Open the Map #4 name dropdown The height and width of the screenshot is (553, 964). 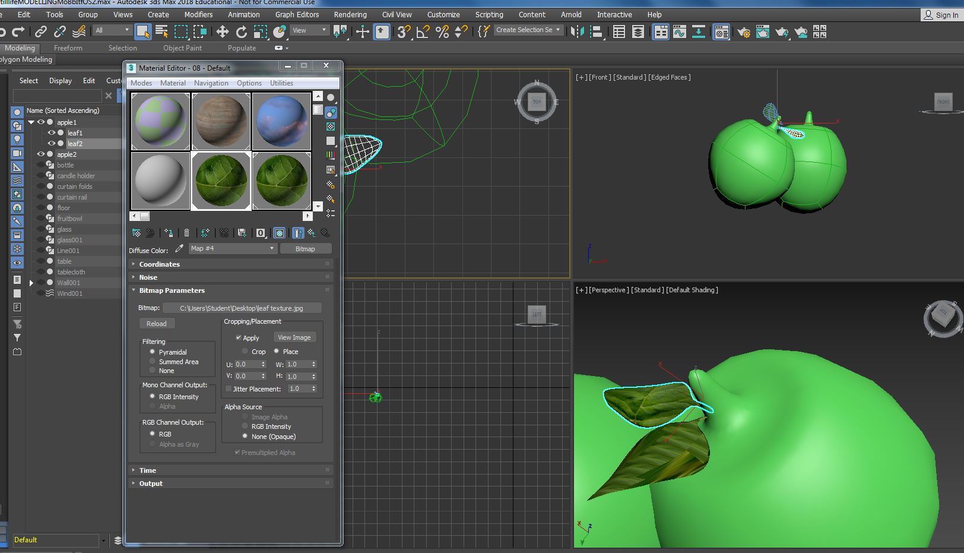click(272, 248)
